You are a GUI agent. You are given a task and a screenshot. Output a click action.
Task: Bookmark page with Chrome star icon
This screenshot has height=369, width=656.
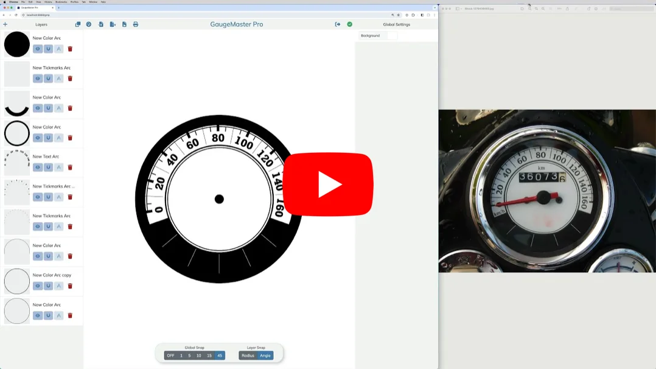398,15
